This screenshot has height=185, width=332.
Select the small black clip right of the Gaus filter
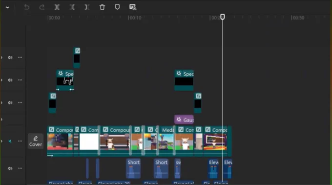198,103
